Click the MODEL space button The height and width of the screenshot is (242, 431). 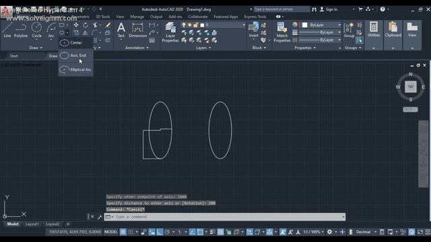110,232
